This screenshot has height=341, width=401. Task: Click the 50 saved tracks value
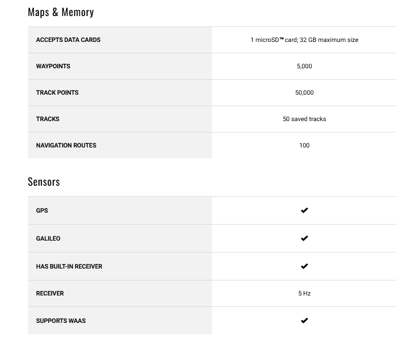pyautogui.click(x=305, y=119)
